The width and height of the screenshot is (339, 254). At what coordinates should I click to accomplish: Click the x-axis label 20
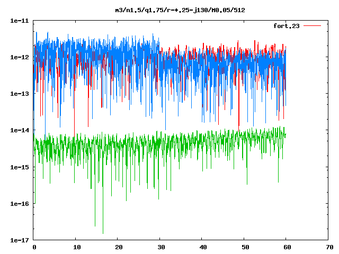point(119,247)
